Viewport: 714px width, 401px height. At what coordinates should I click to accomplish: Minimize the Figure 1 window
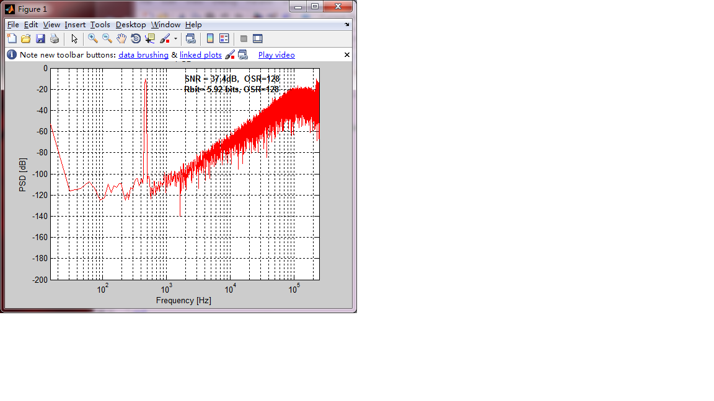point(297,6)
